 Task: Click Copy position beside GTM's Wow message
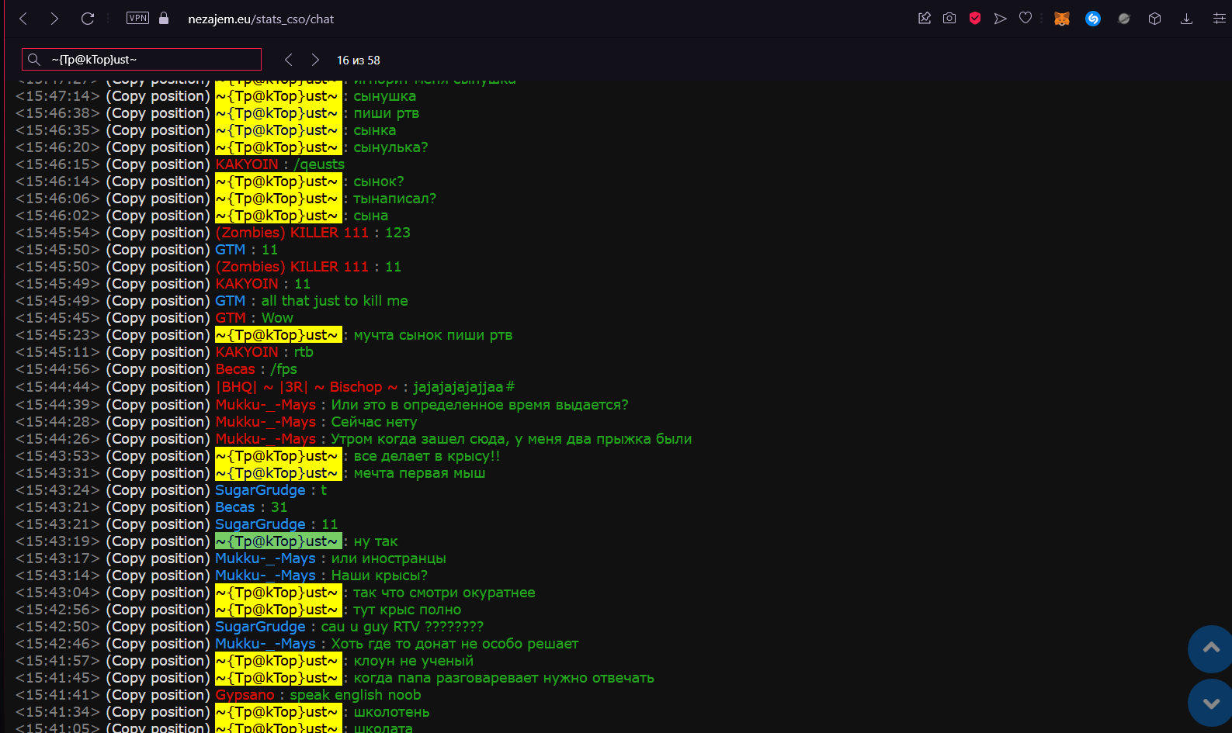[158, 318]
